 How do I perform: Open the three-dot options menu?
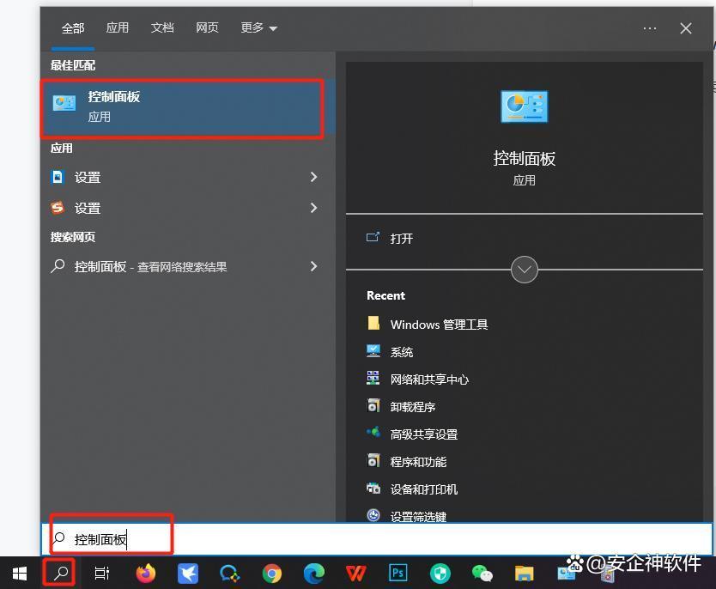(x=649, y=28)
